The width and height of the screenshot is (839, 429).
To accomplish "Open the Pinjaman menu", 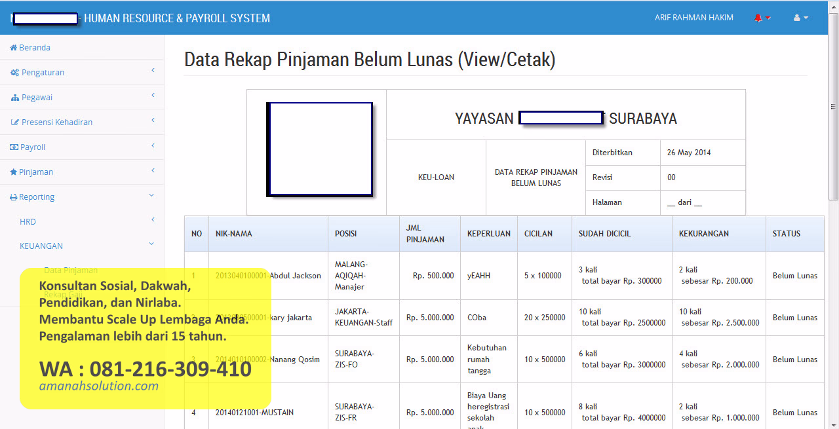I will pos(36,172).
